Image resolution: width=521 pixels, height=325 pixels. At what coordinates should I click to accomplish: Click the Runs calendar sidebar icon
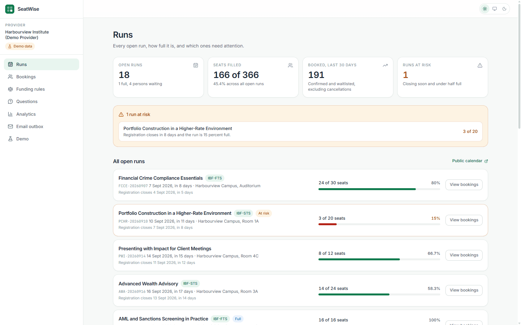pos(10,64)
